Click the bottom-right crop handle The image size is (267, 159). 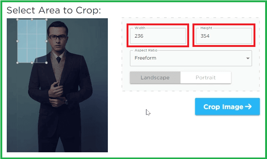click(46, 63)
